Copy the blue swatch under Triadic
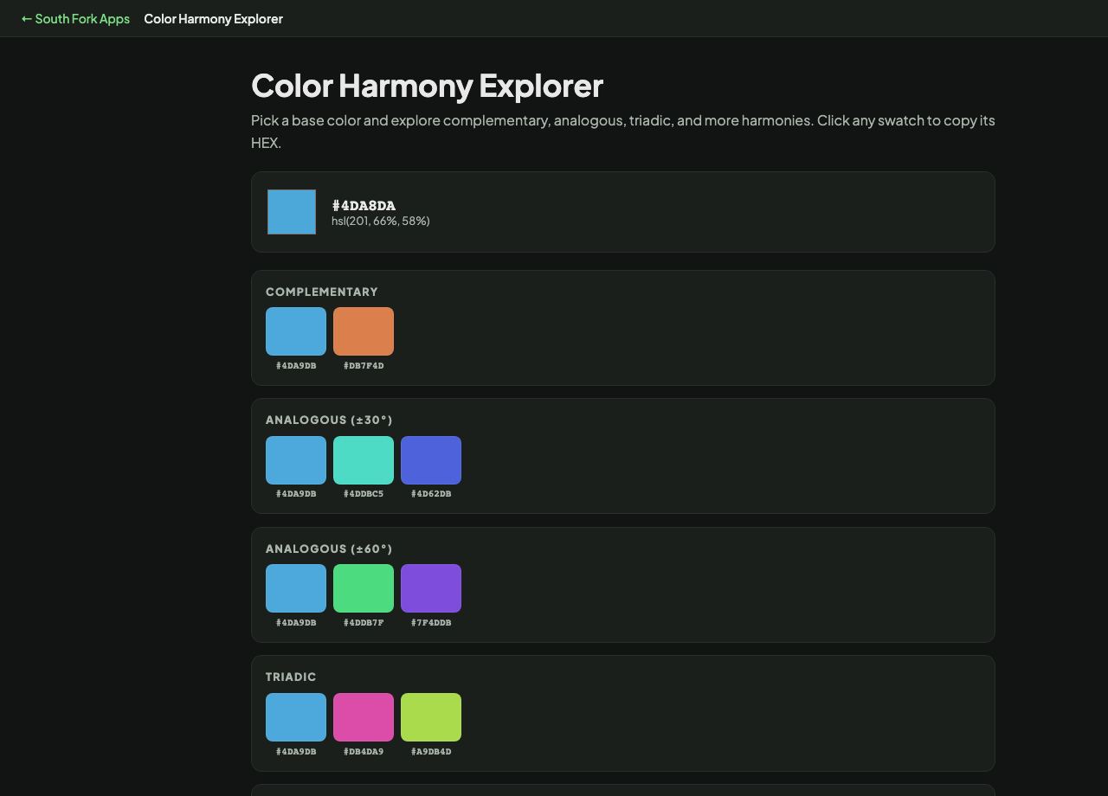Image resolution: width=1108 pixels, height=796 pixels. pyautogui.click(x=296, y=717)
